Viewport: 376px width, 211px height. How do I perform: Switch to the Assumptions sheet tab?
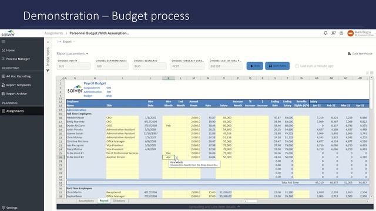pos(86,200)
